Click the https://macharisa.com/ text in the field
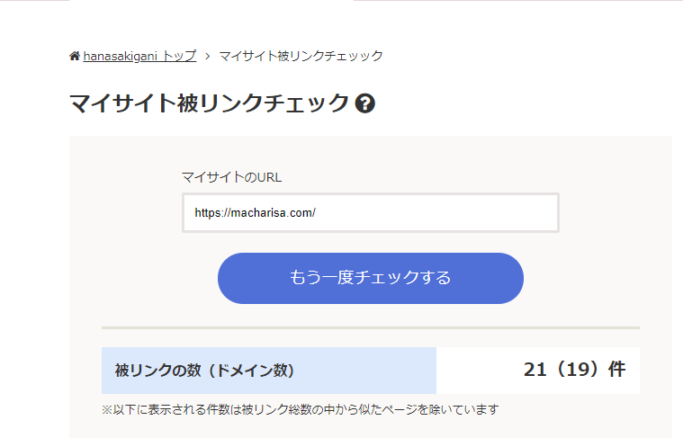This screenshot has height=438, width=683. [x=256, y=213]
